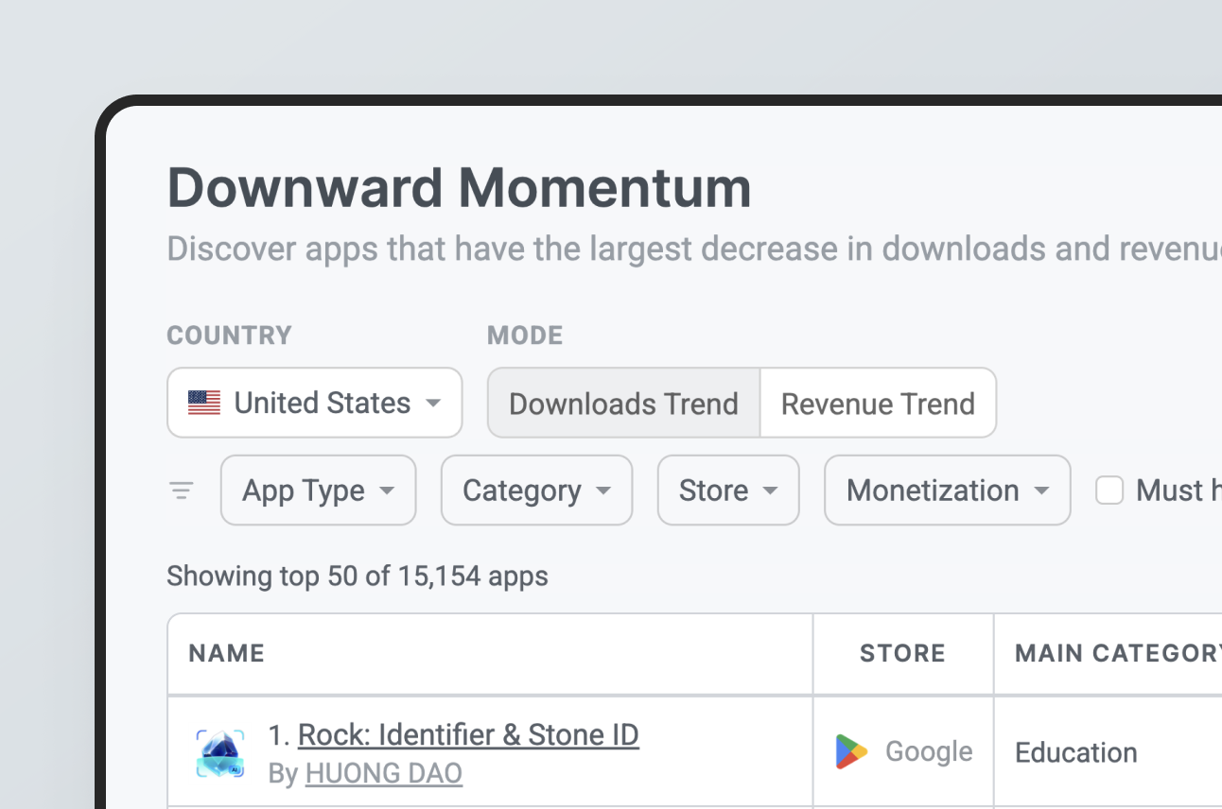Click the filter lines icon
Image resolution: width=1222 pixels, height=809 pixels.
(x=181, y=491)
